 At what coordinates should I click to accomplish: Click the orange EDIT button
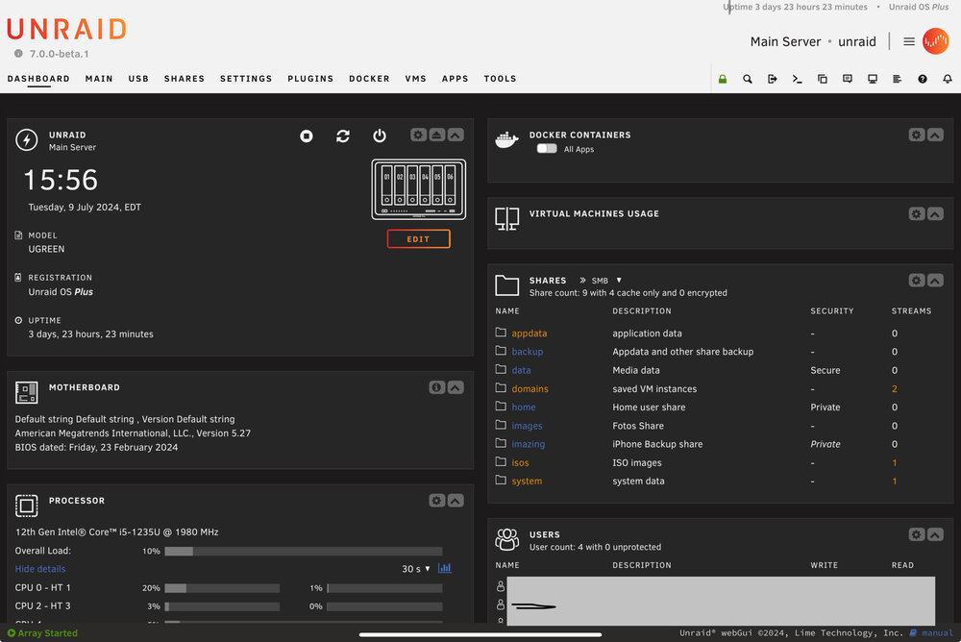point(419,239)
